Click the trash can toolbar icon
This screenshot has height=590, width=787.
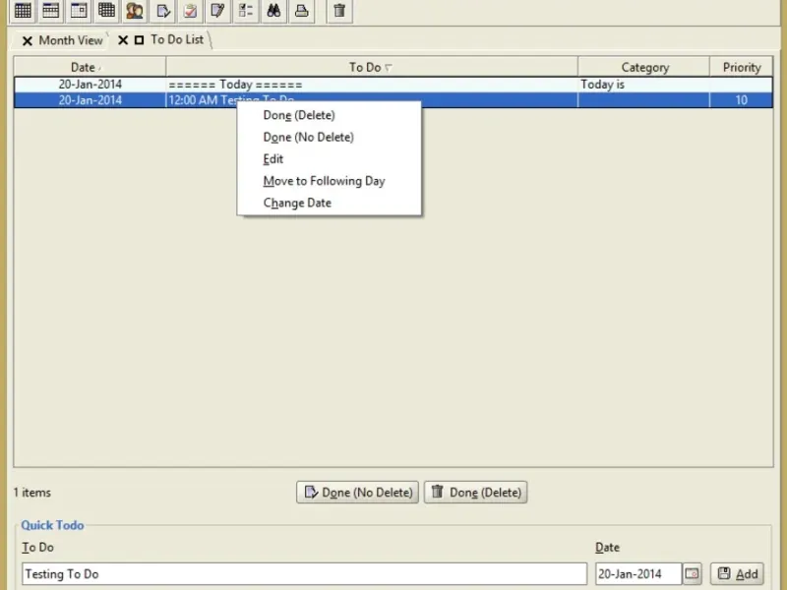click(x=339, y=10)
